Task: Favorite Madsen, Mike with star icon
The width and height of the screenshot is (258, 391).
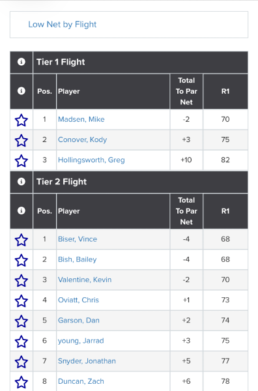Action: point(21,120)
